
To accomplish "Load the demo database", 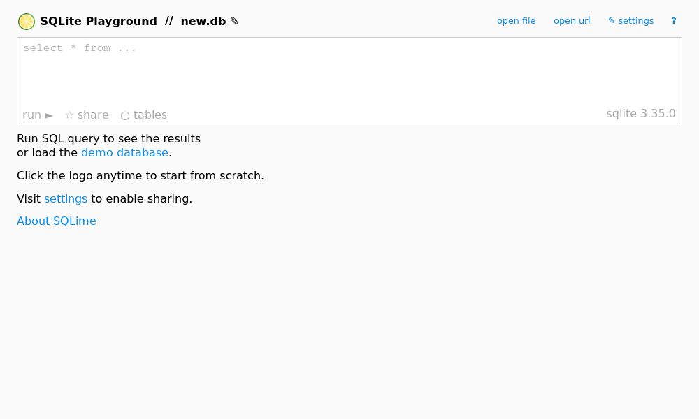I will point(124,152).
